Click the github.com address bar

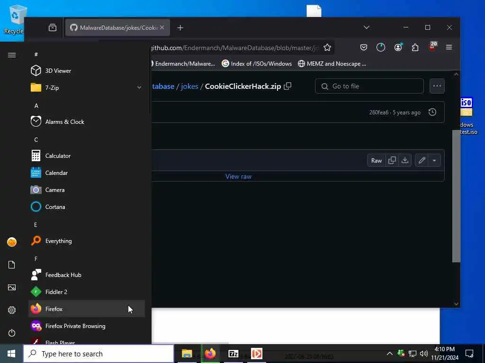click(234, 48)
